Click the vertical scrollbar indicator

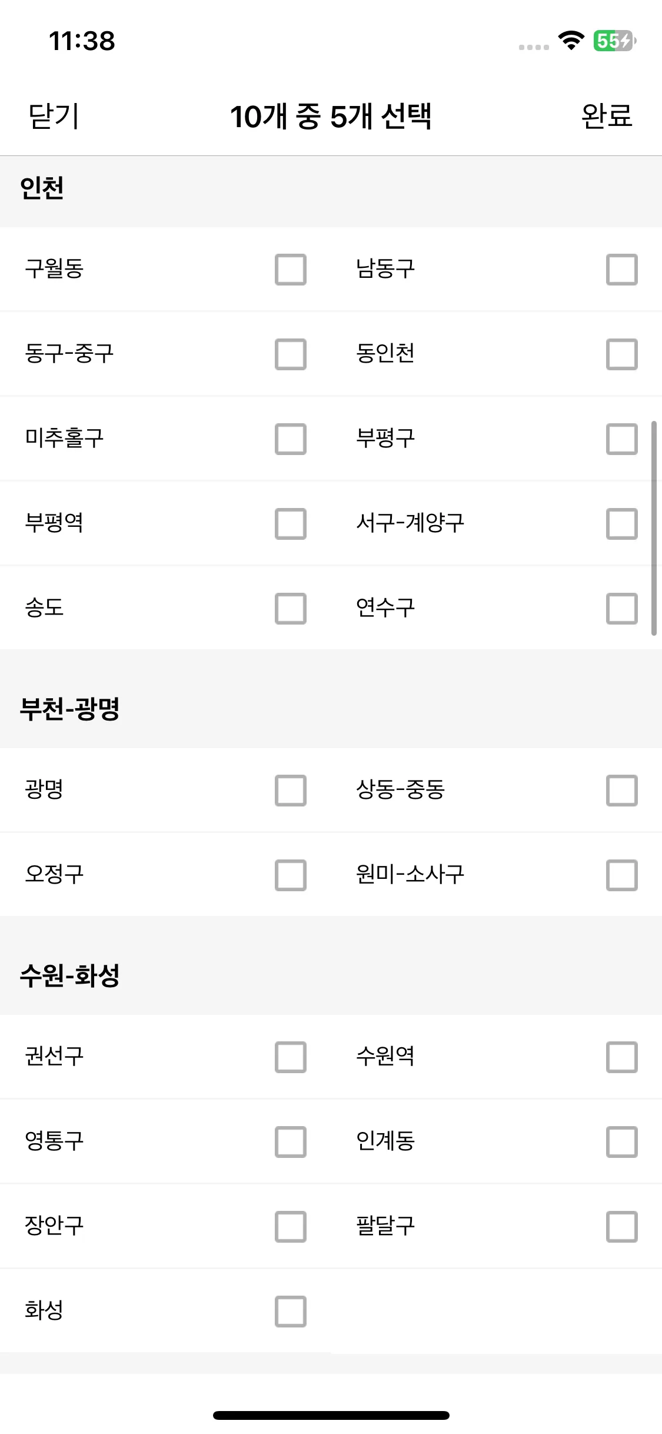click(654, 528)
